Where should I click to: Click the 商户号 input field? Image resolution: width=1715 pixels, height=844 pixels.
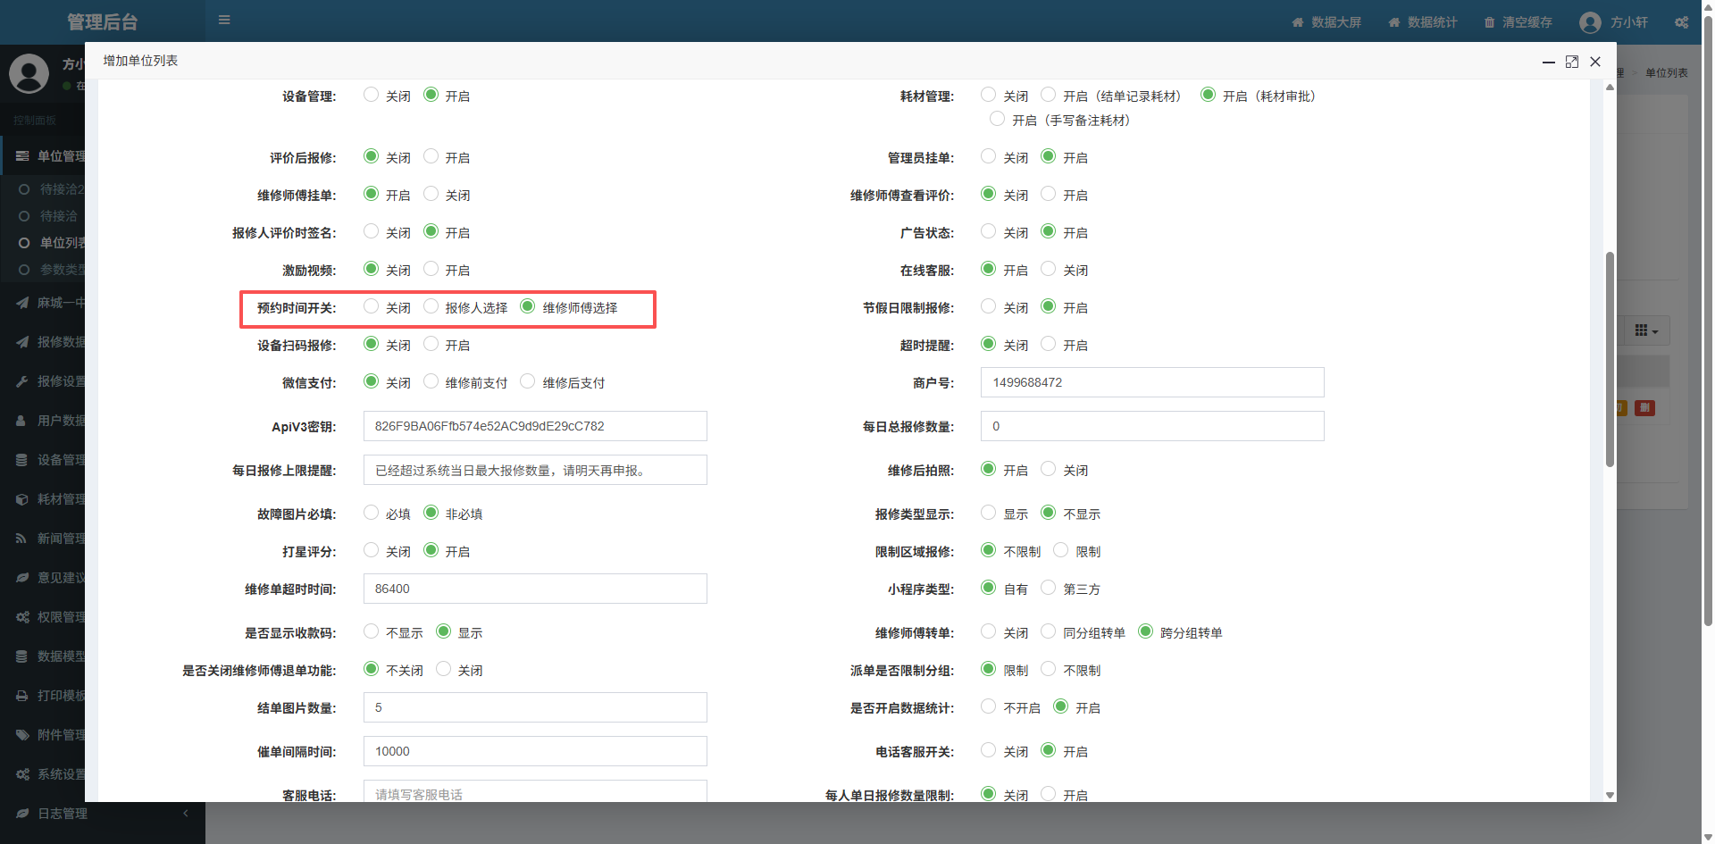(1152, 382)
